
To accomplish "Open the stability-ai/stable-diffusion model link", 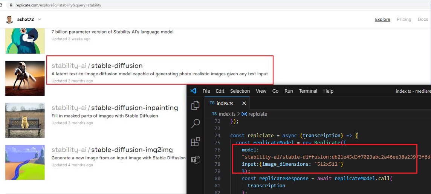I will [x=97, y=66].
